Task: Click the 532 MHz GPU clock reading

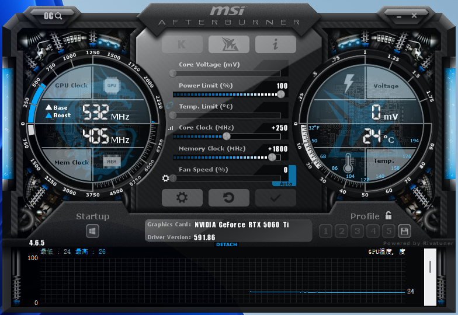Action: point(106,113)
